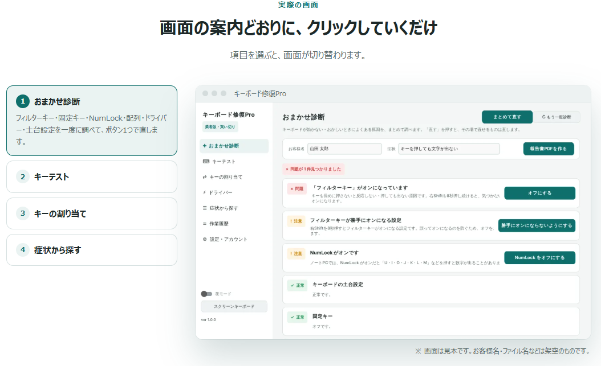Open step 2 キーテスト card
This screenshot has width=601, height=366.
92,176
